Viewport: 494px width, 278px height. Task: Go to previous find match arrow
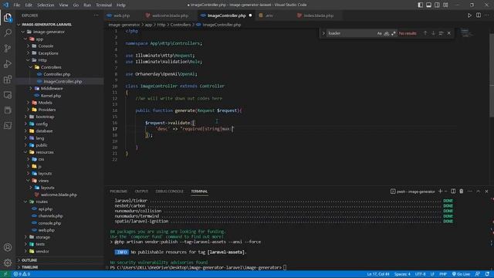click(x=425, y=33)
